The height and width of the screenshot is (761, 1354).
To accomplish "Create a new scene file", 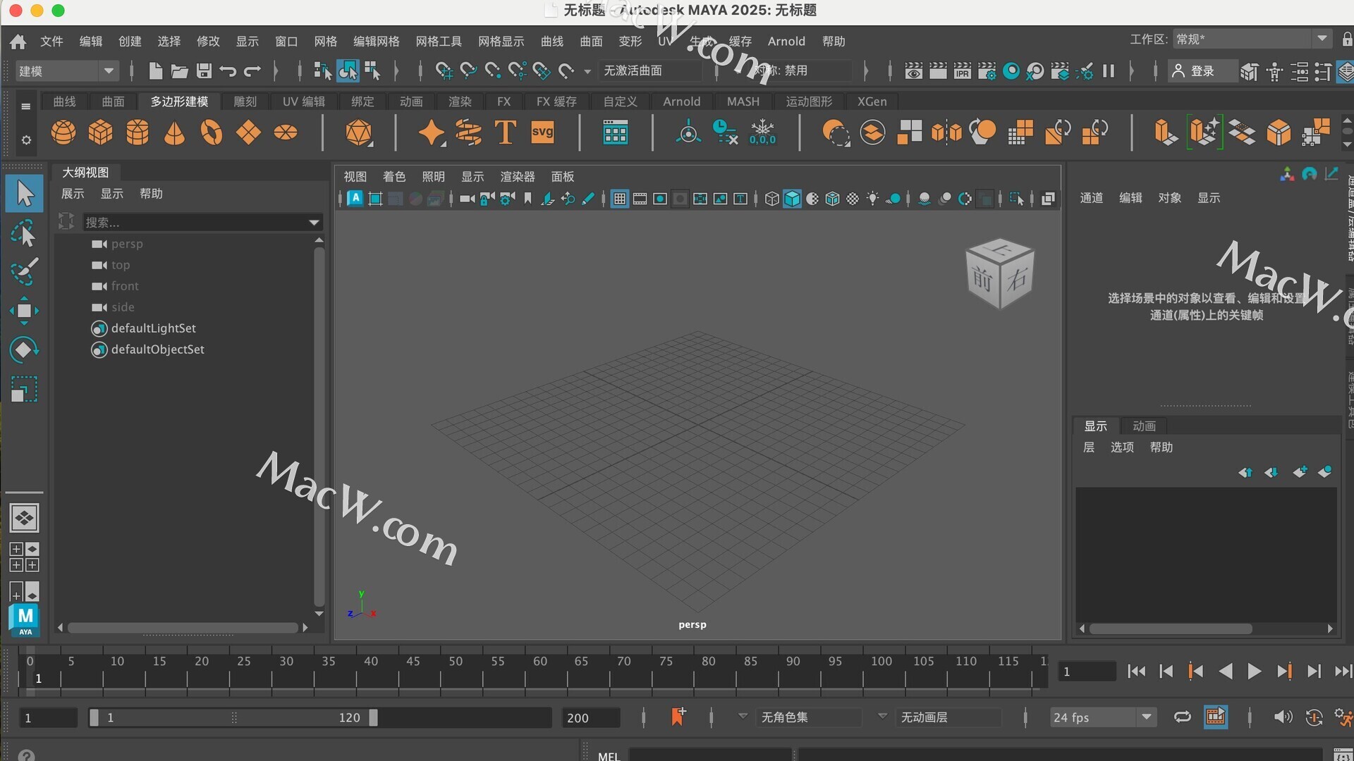I will pyautogui.click(x=155, y=70).
